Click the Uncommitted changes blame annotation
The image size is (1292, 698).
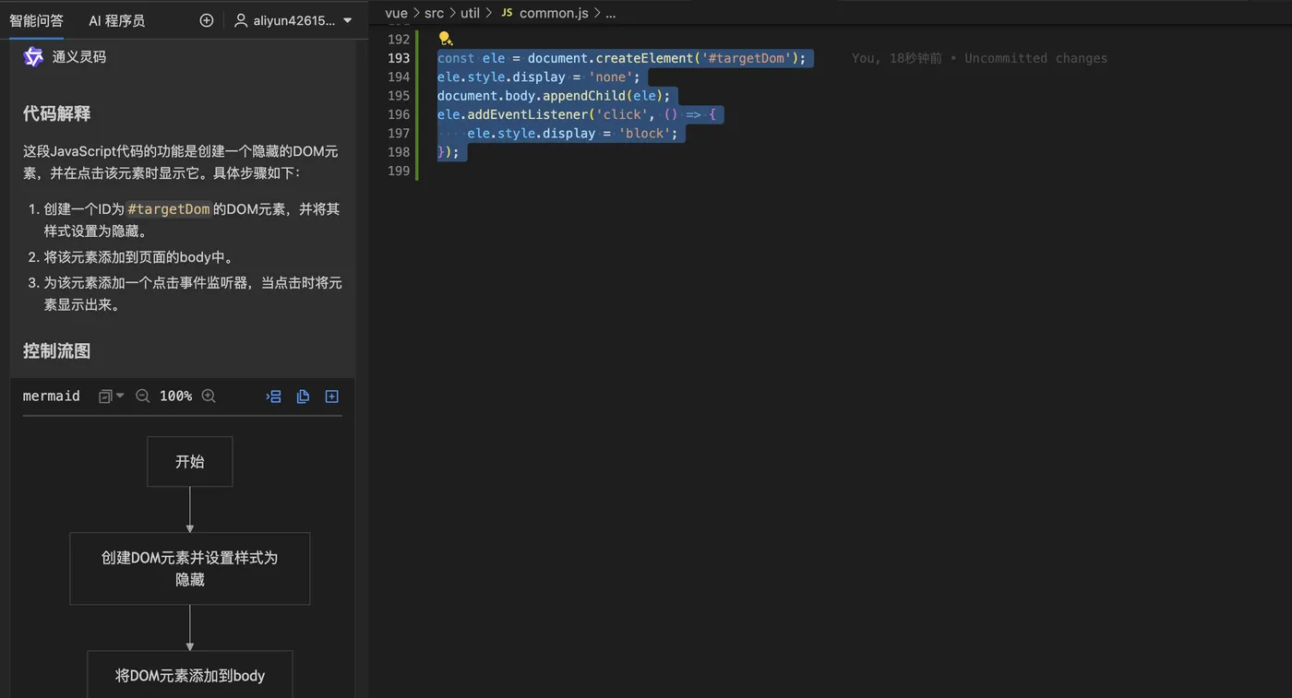click(x=1035, y=58)
